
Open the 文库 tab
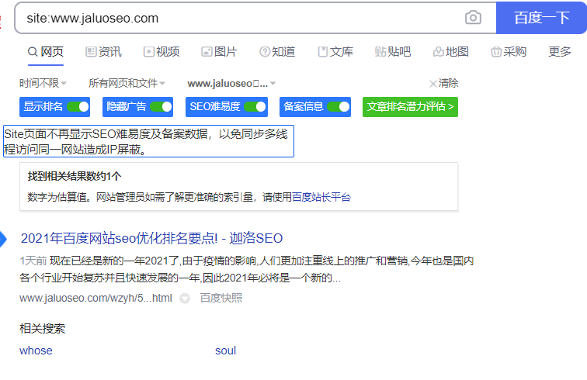[335, 52]
